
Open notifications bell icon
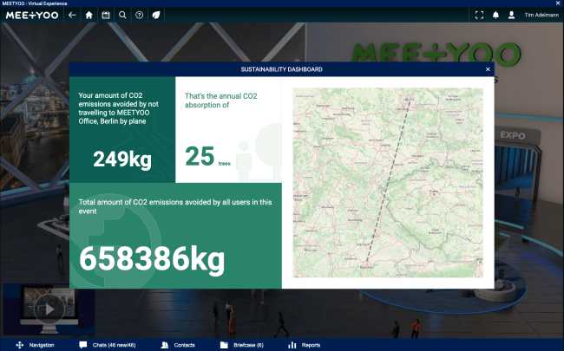point(495,15)
